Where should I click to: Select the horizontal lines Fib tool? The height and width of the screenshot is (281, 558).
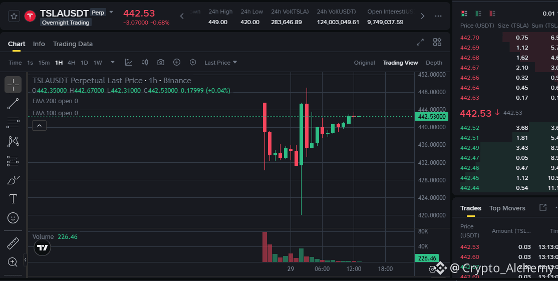pos(13,123)
